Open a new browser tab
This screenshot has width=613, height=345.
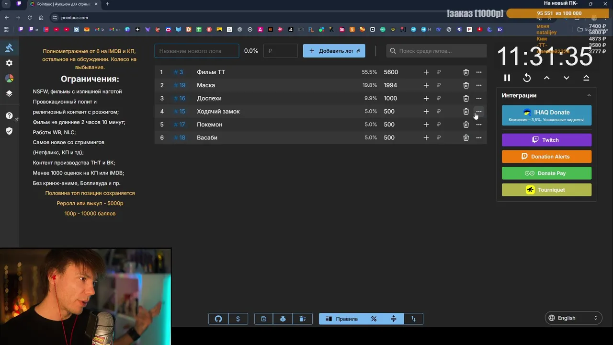point(107,4)
